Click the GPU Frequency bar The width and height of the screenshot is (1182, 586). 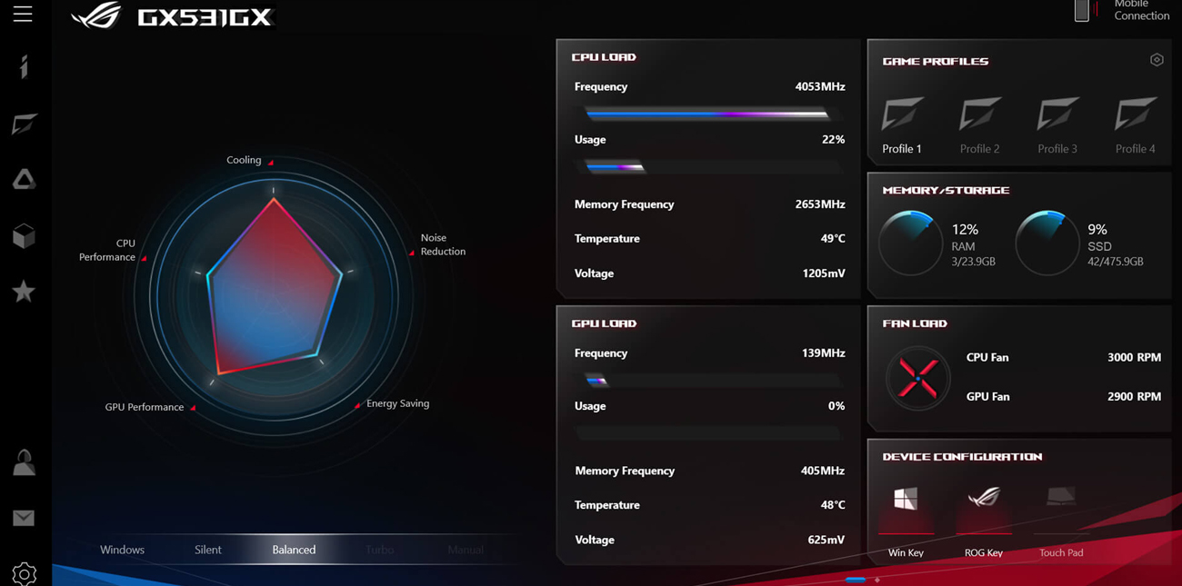point(708,381)
